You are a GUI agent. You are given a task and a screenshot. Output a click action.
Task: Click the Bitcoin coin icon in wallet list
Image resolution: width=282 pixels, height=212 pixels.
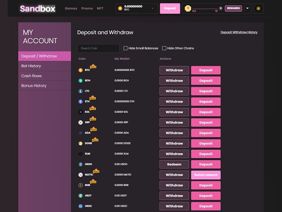click(x=80, y=70)
